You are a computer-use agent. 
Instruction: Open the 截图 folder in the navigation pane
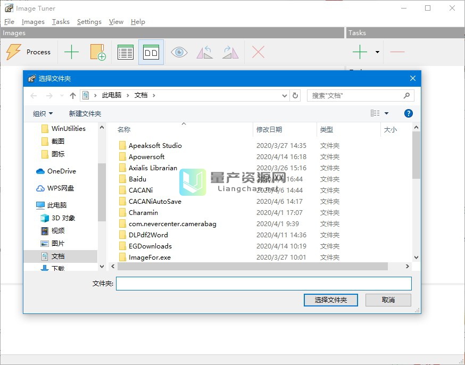[x=53, y=141]
